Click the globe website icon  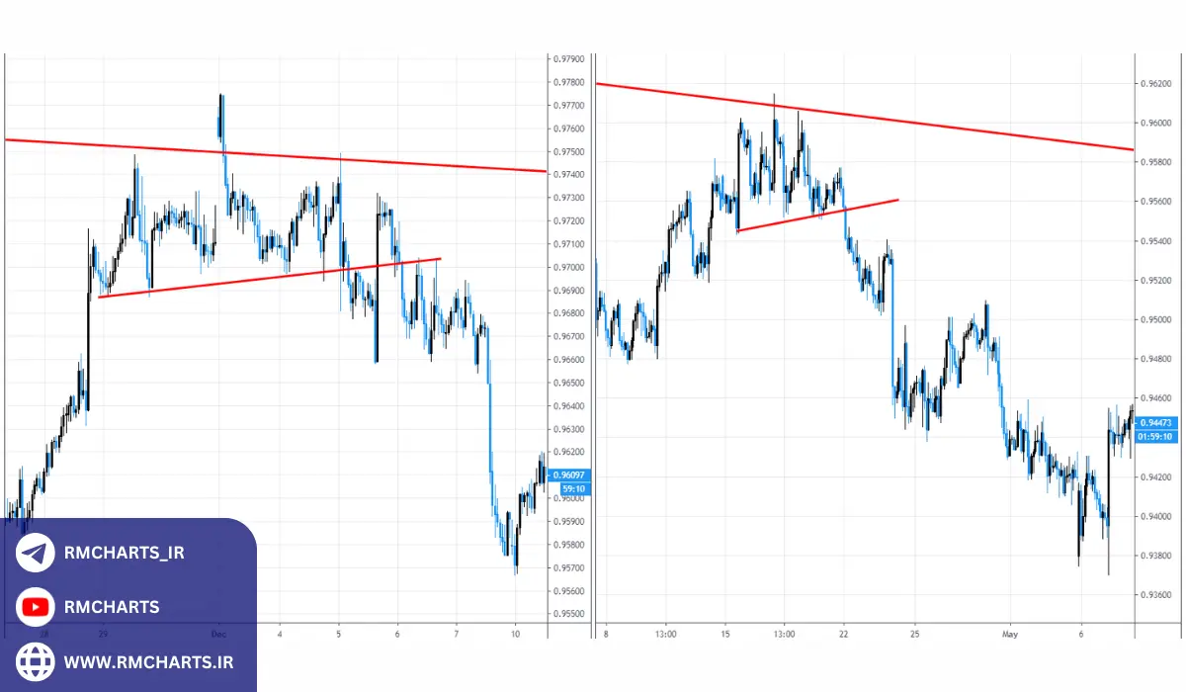click(36, 659)
